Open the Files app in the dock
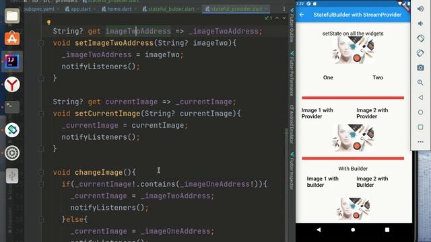Screen dimensions: 431x242 pos(12,16)
